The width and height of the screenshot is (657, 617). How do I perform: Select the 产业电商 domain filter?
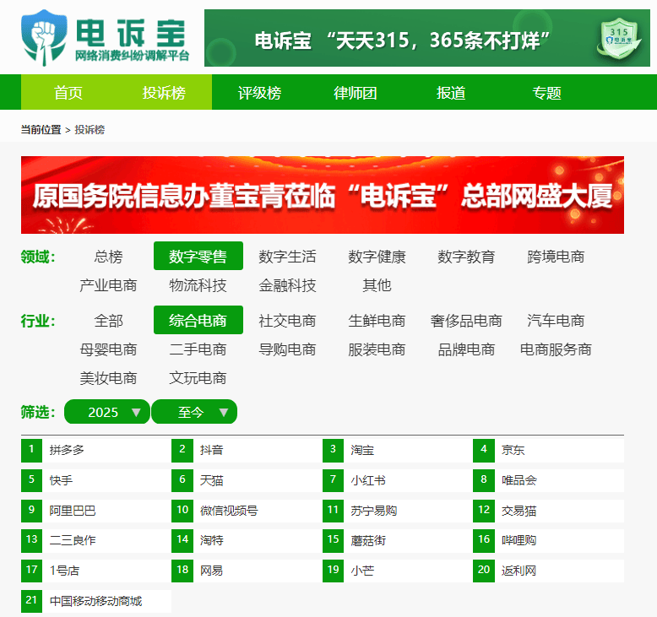click(109, 284)
